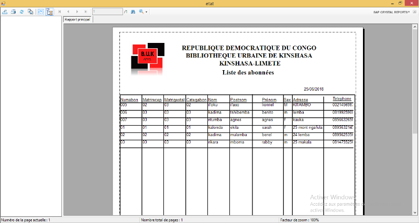The width and height of the screenshot is (419, 223).
Task: Click the name cell tshibemba
Action: (x=240, y=113)
